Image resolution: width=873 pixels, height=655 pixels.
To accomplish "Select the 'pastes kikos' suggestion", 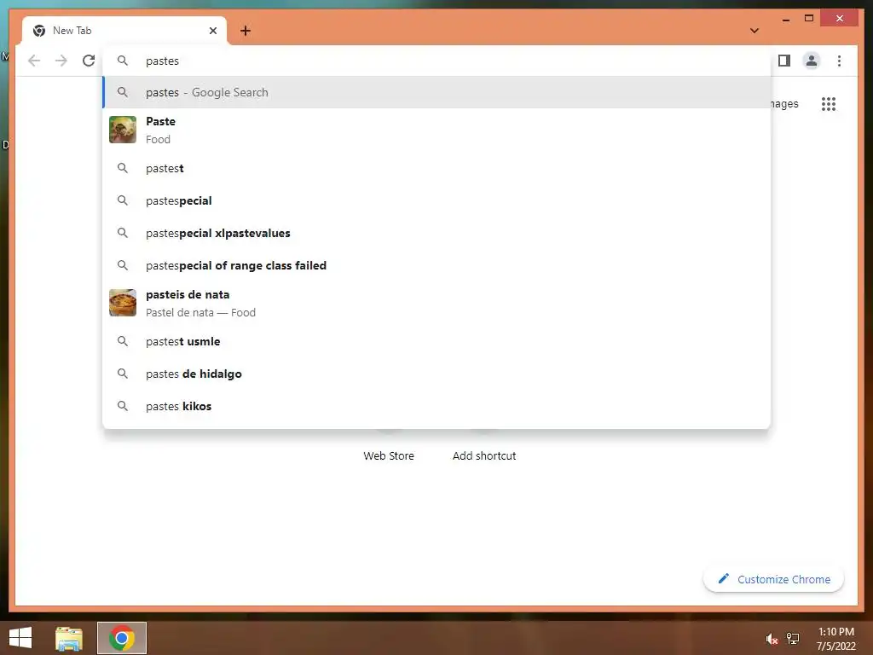I will [x=437, y=406].
